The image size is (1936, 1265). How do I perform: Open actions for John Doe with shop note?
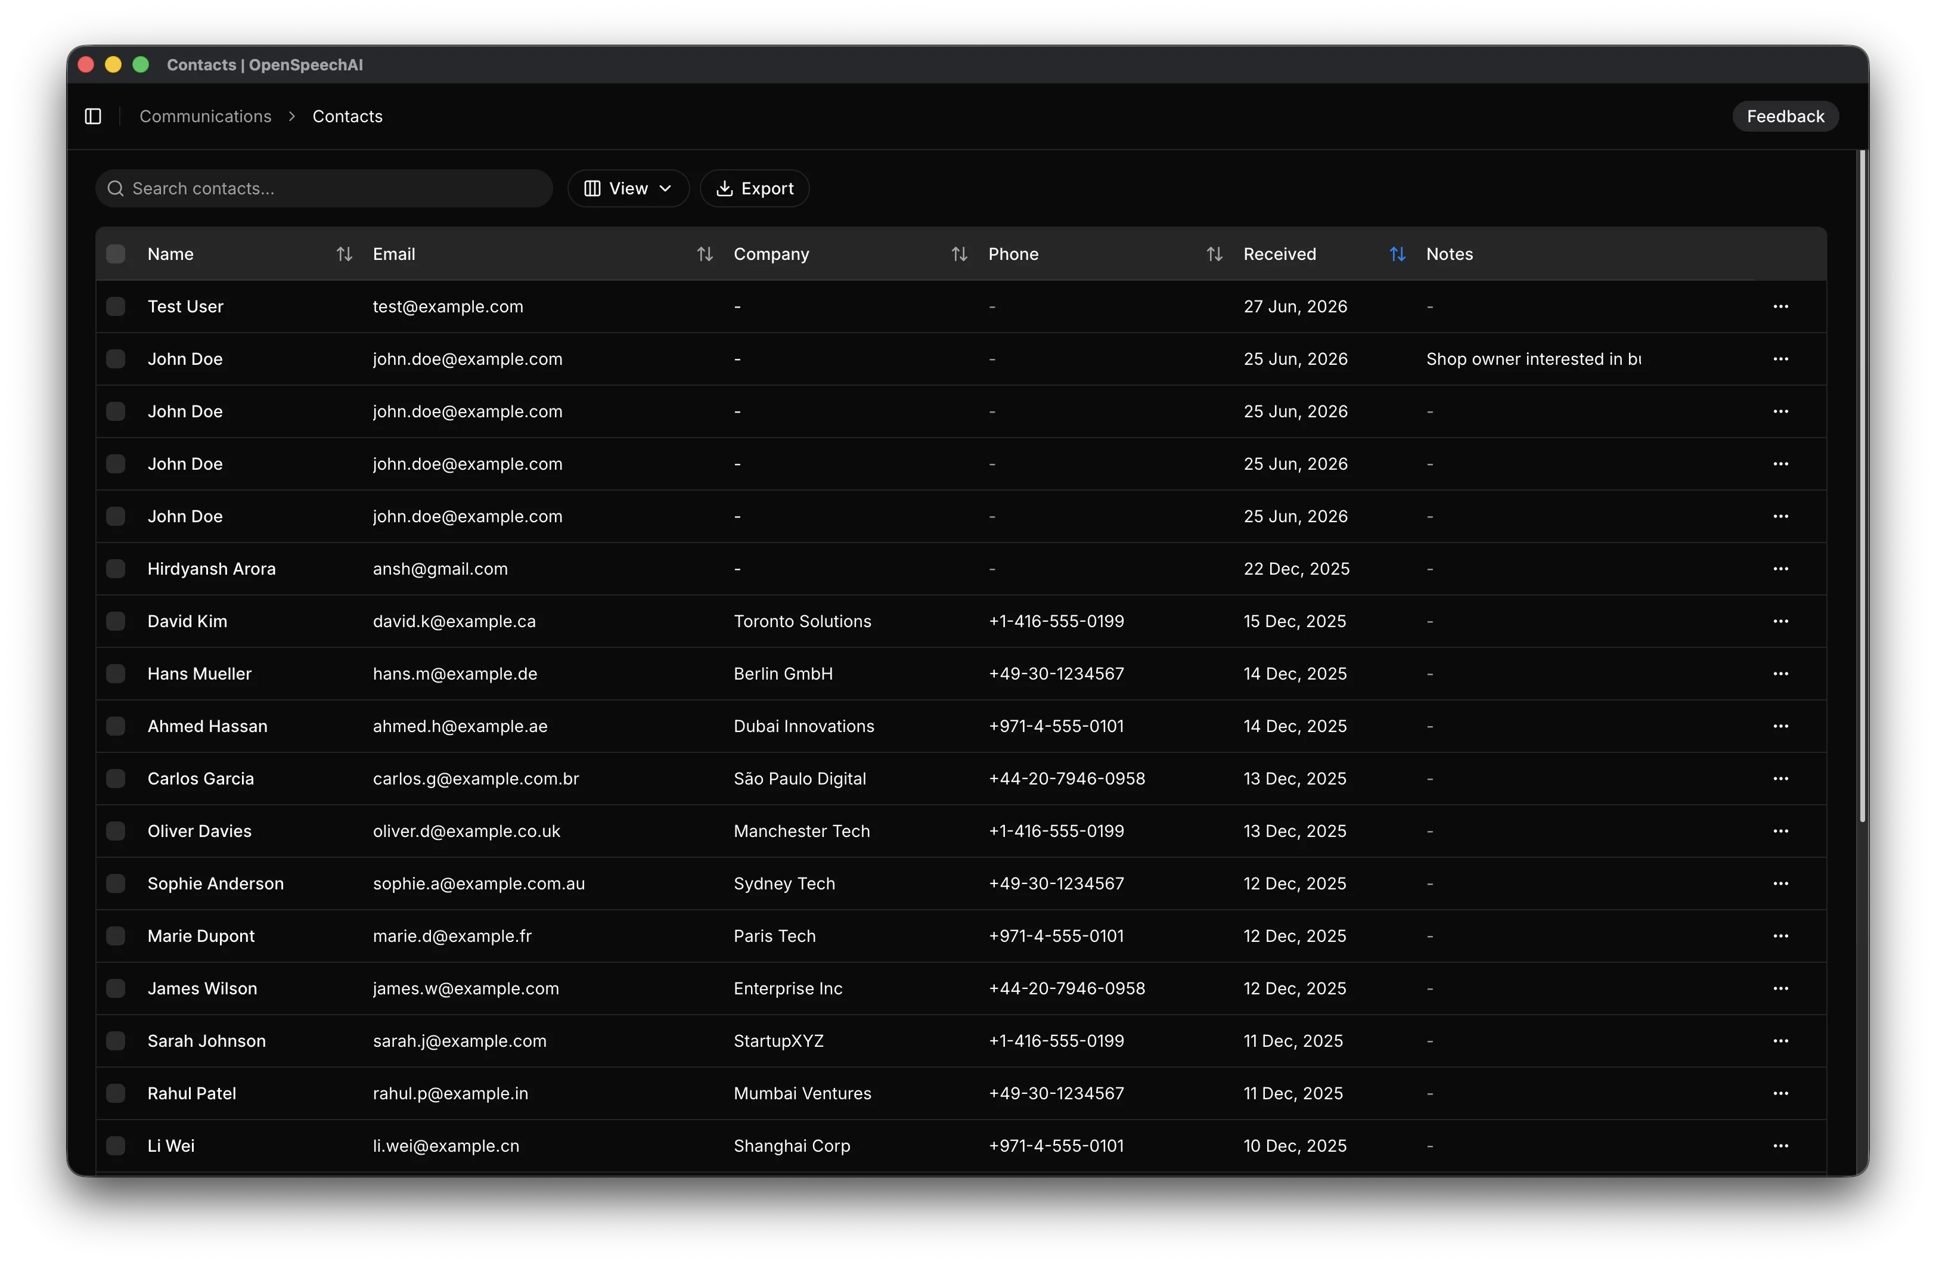point(1780,359)
